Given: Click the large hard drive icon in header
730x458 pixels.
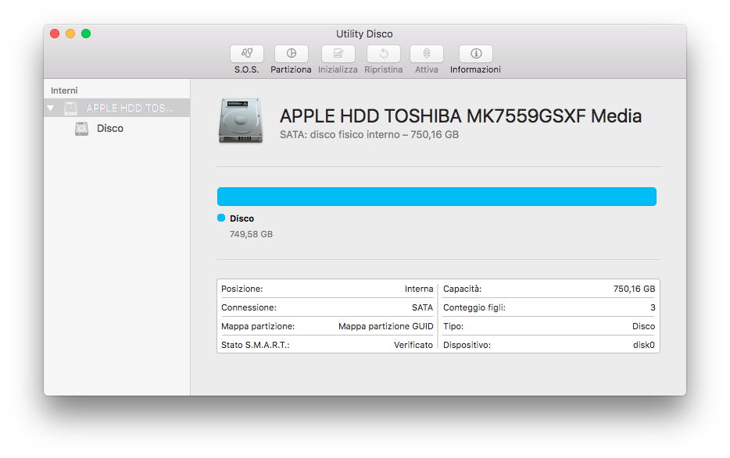Looking at the screenshot, I should point(241,120).
